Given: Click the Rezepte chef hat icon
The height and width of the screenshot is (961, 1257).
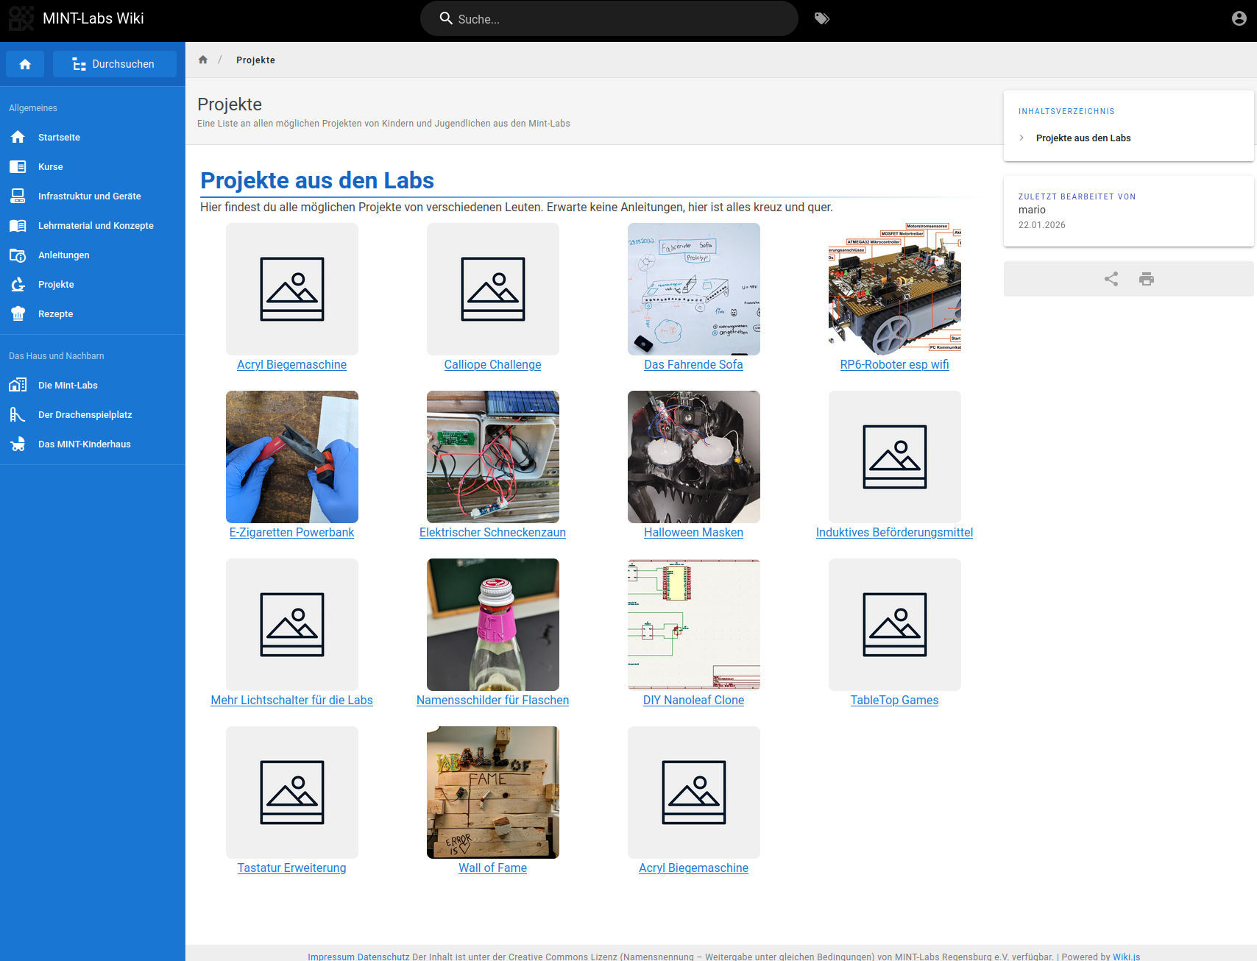Looking at the screenshot, I should [18, 314].
